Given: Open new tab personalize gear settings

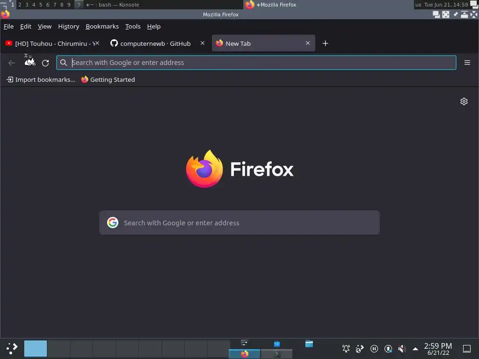Looking at the screenshot, I should [x=464, y=101].
